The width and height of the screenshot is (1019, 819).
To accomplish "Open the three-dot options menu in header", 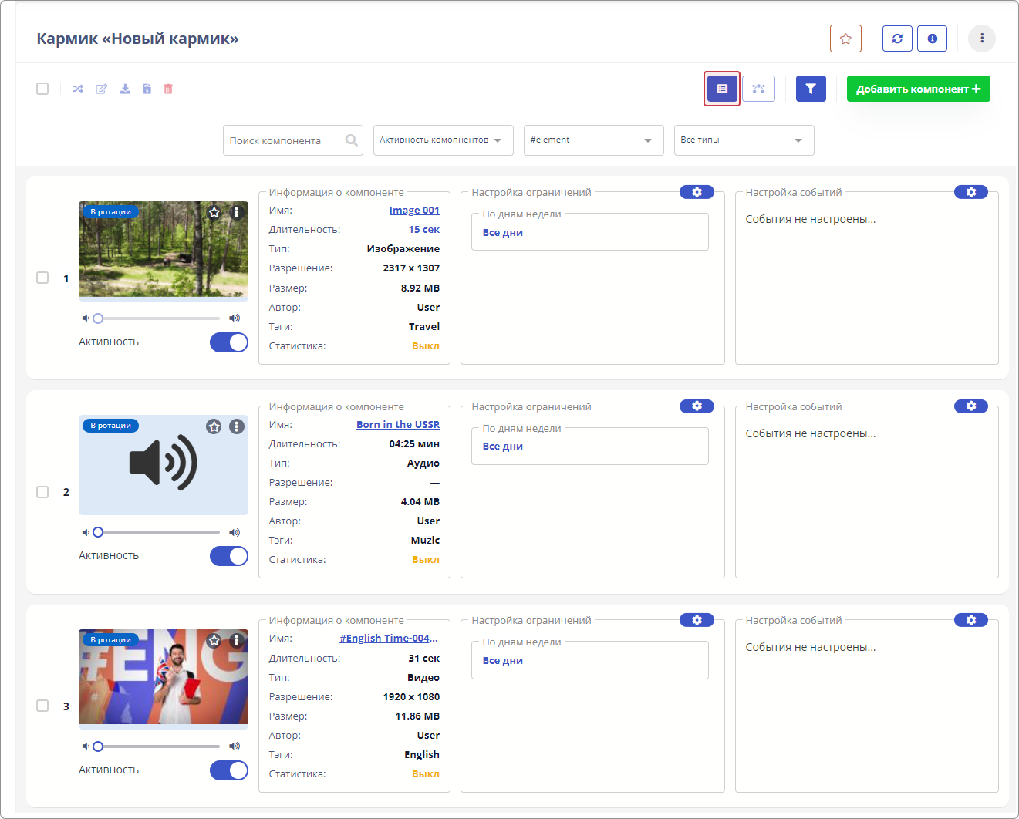I will tap(981, 39).
